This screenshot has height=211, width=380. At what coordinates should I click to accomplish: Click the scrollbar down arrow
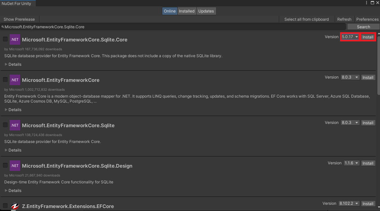(x=379, y=207)
